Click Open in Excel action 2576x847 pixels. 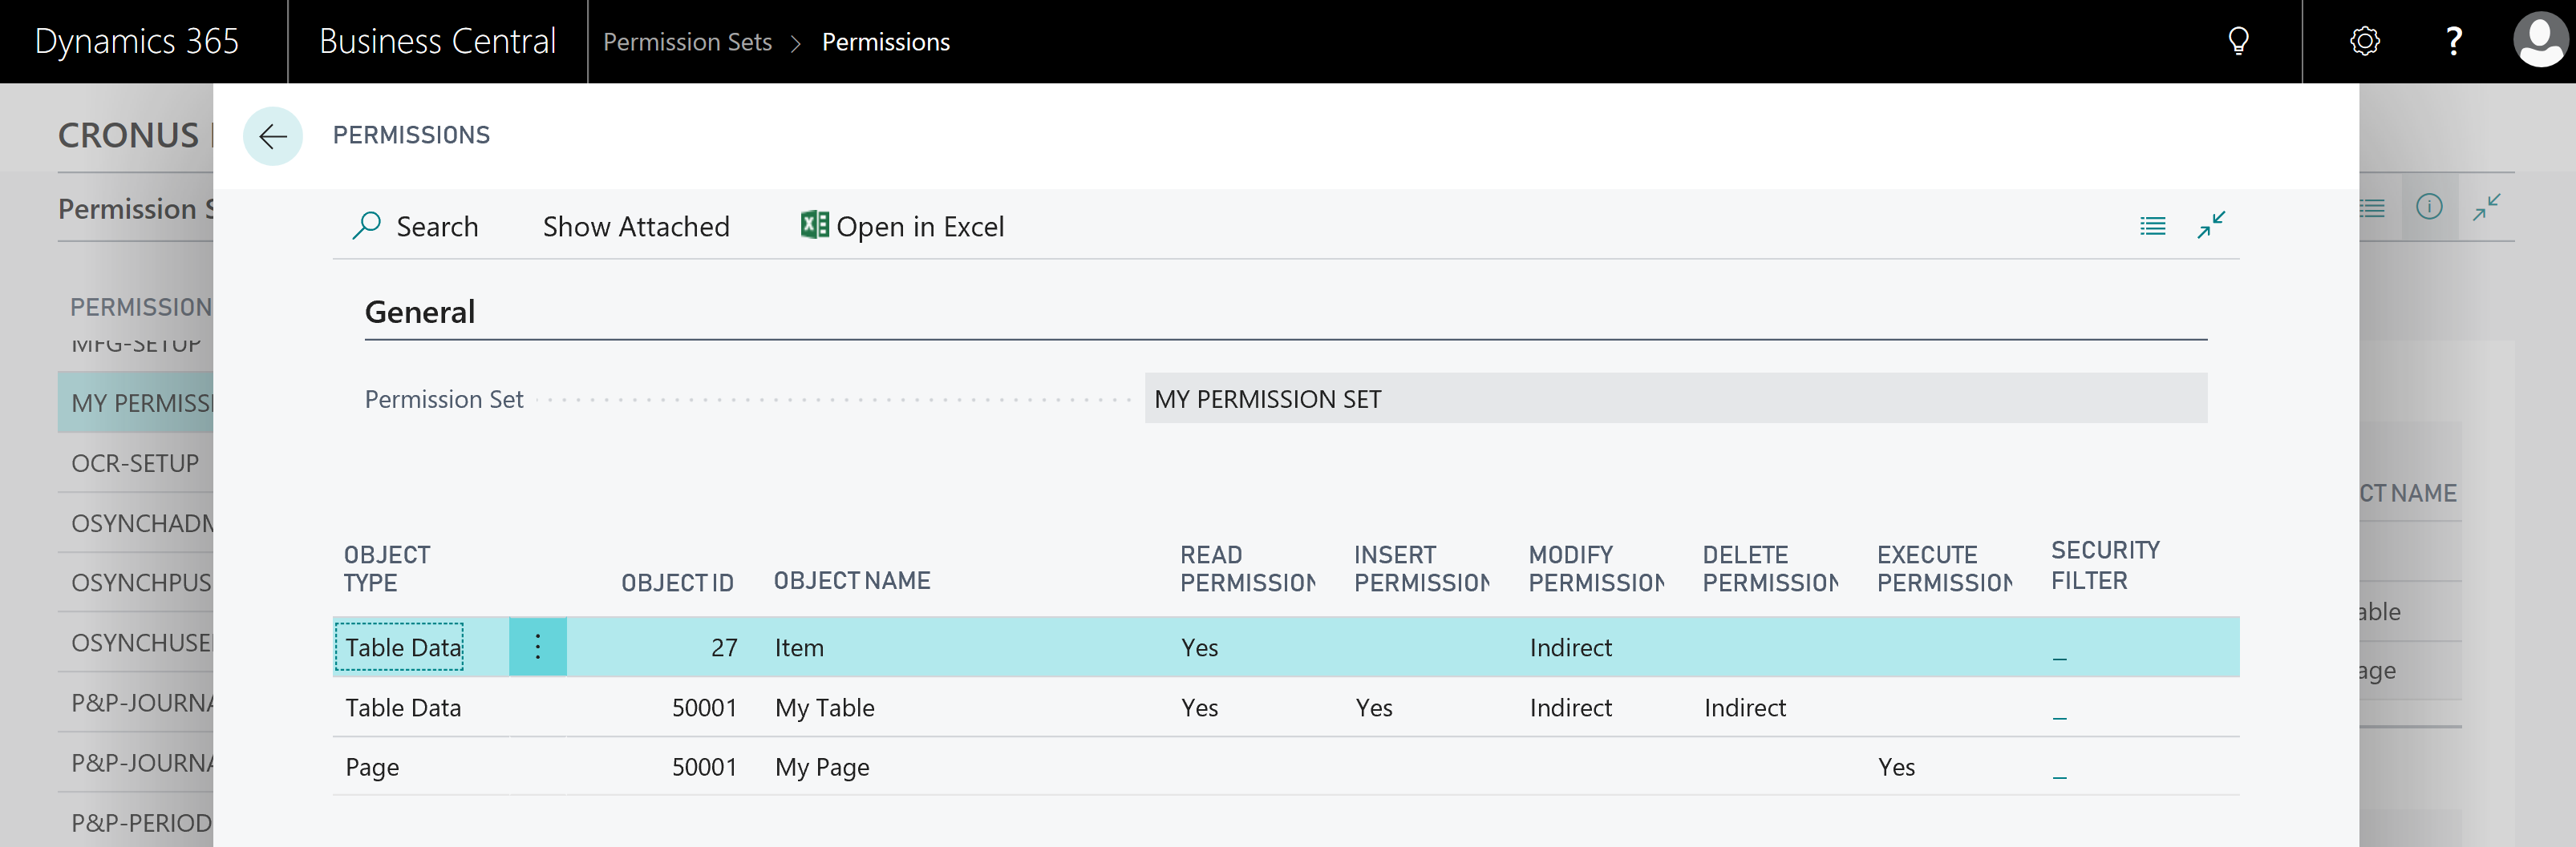tap(919, 227)
